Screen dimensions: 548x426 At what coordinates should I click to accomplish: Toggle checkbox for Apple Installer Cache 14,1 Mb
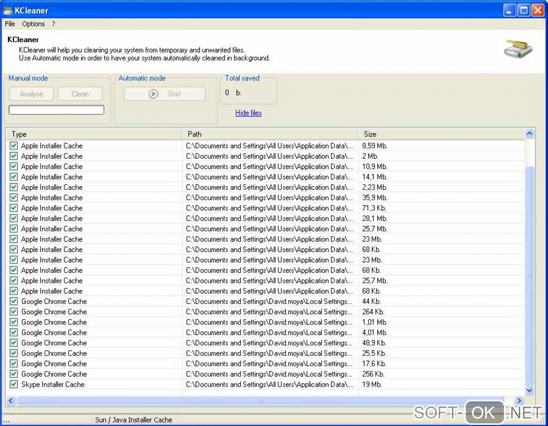tap(13, 176)
